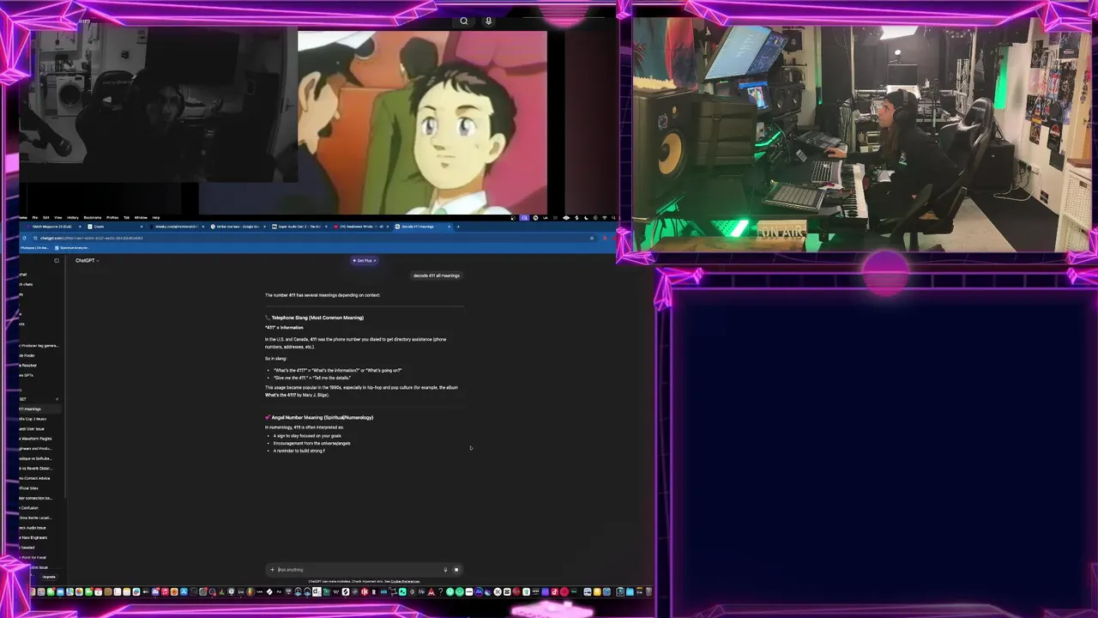The width and height of the screenshot is (1098, 618).
Task: Open the History menu
Action: point(73,217)
